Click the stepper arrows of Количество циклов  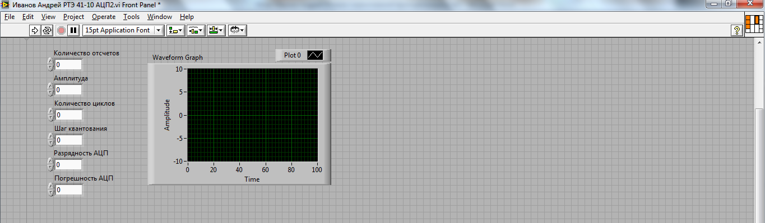click(51, 115)
